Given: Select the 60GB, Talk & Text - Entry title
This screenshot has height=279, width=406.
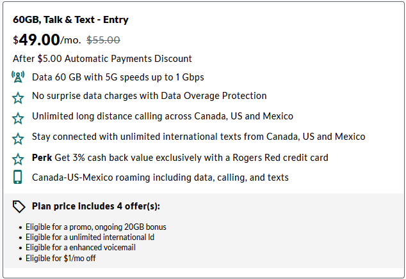Looking at the screenshot, I should [x=70, y=20].
